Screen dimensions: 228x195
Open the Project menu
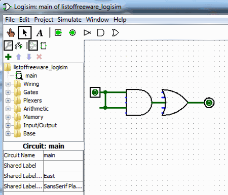[x=44, y=20]
